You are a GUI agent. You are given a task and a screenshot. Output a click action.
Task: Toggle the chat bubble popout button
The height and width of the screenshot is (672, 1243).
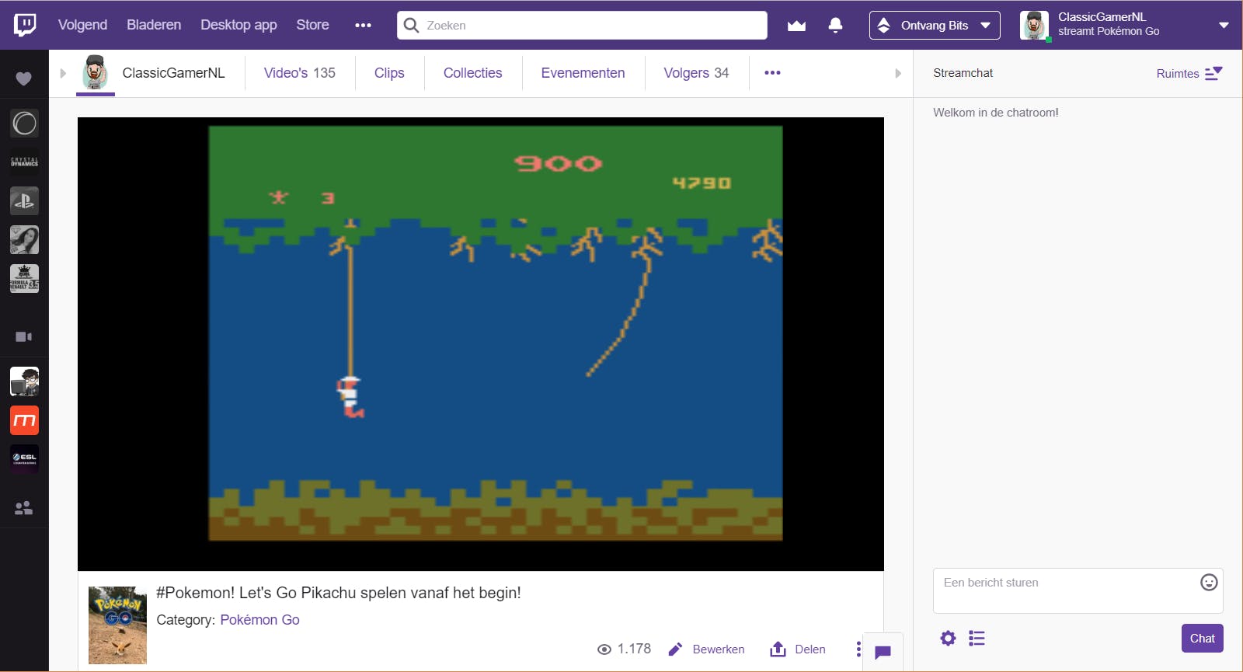[x=883, y=653]
